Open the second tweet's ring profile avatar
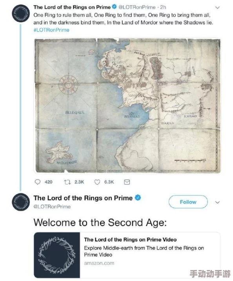This screenshot has width=233, height=281. pos(21,202)
